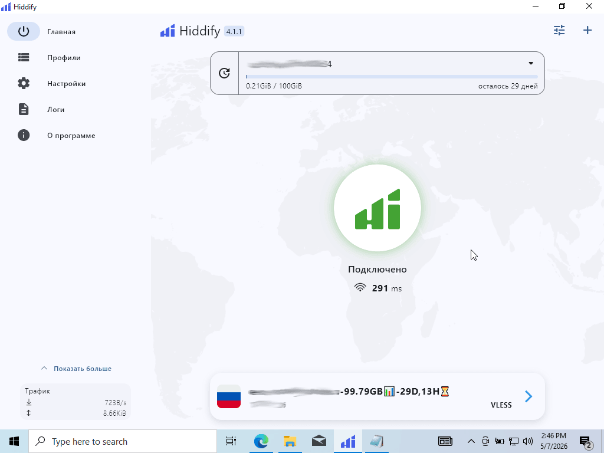This screenshot has height=453, width=604.
Task: Click the Wi-Fi delay icon
Action: pyautogui.click(x=360, y=287)
